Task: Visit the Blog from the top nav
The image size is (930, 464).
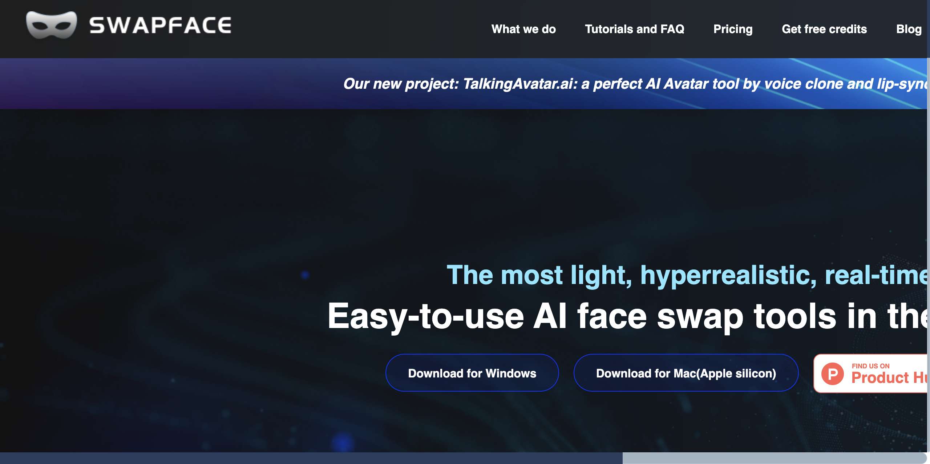Action: click(909, 29)
